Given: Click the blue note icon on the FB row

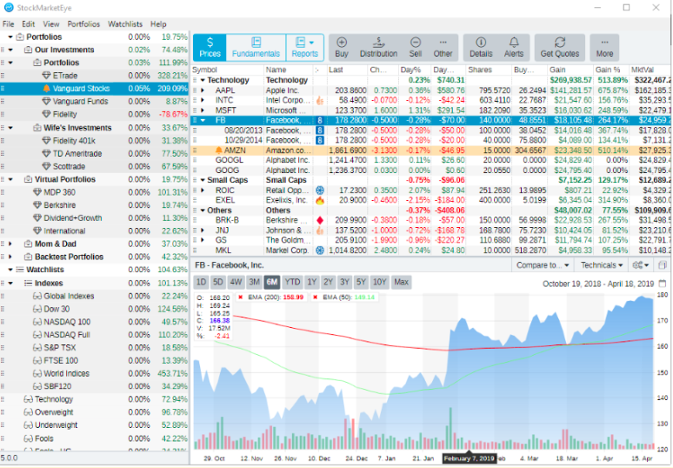Looking at the screenshot, I should (320, 121).
